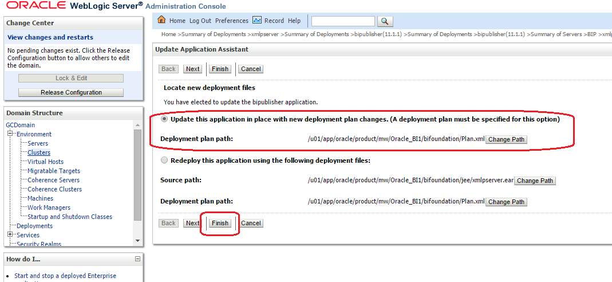This screenshot has height=282, width=612.
Task: Click the top Back button
Action: pos(169,69)
